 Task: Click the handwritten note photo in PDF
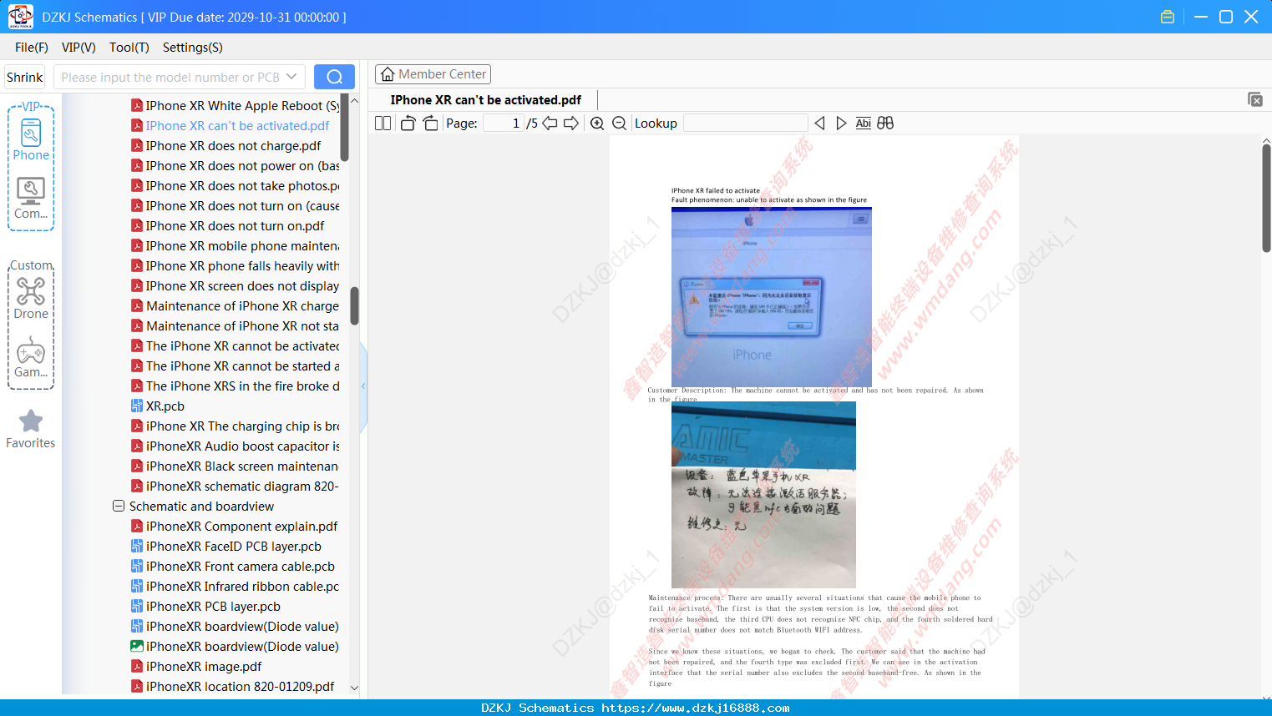point(763,495)
